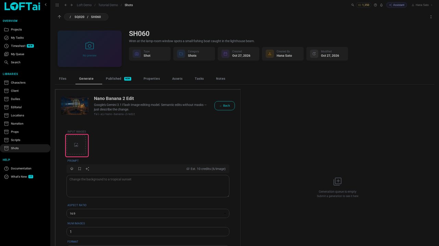Click the Back button

point(225,106)
